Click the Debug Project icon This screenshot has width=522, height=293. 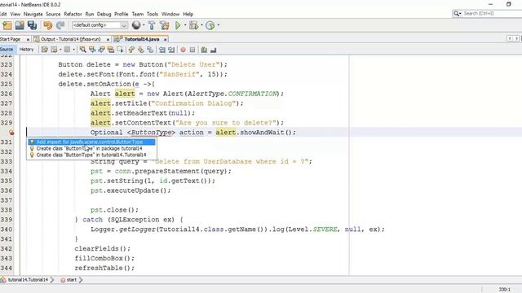[193, 25]
